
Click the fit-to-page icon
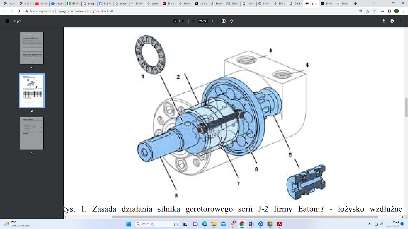point(223,21)
